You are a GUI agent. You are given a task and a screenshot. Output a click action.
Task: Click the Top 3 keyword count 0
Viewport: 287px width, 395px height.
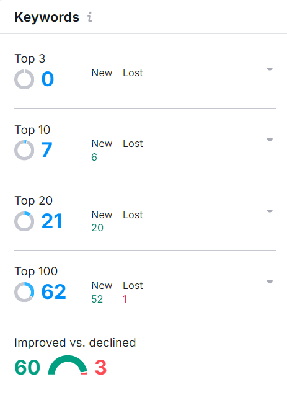[x=48, y=79]
